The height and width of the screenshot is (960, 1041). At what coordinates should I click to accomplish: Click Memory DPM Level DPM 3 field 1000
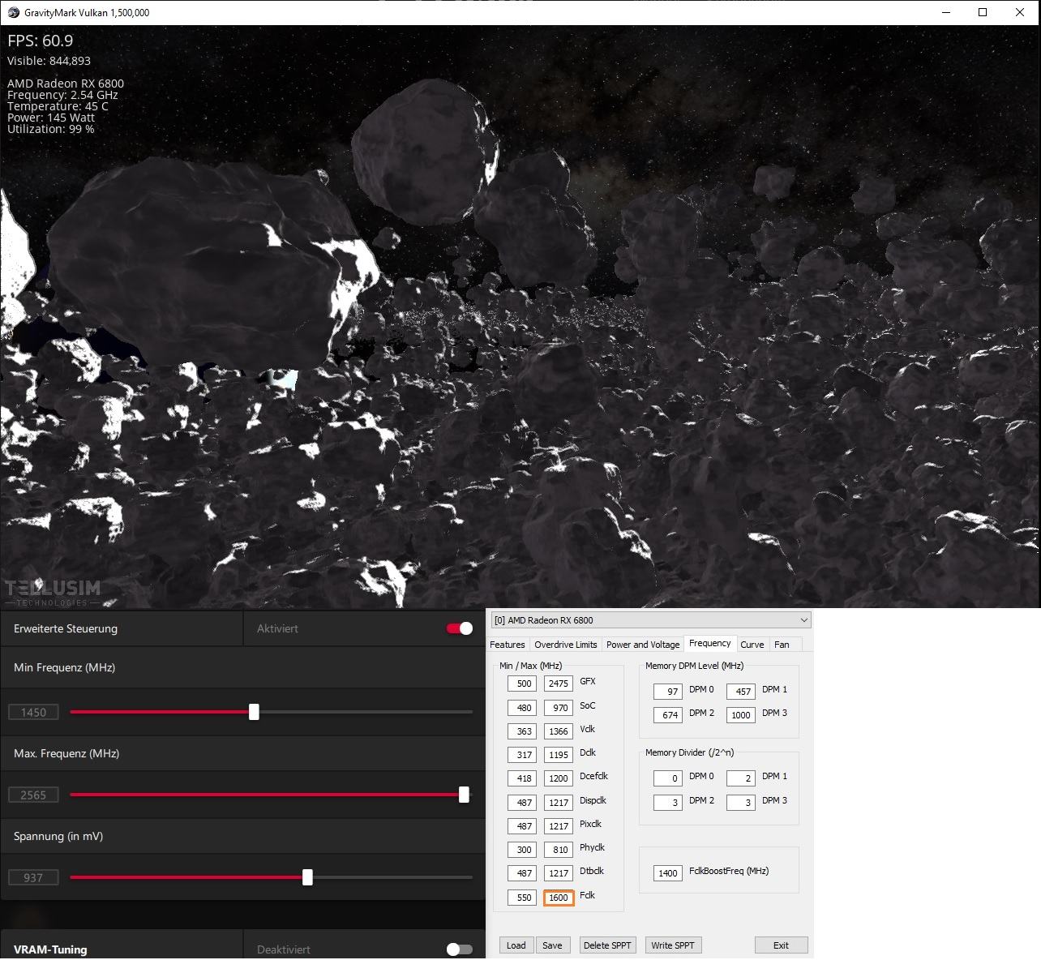[x=740, y=715]
